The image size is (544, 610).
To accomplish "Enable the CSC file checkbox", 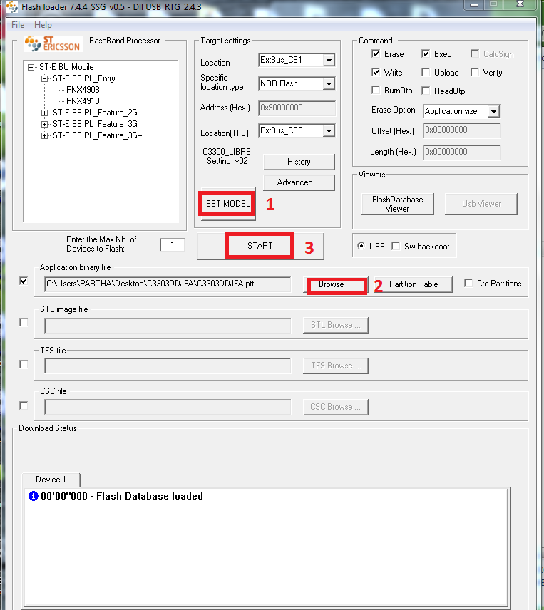I will click(x=24, y=405).
